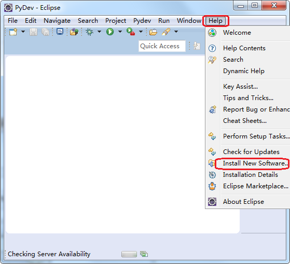The width and height of the screenshot is (290, 264).
Task: Click the Report Bug icon
Action: click(212, 109)
